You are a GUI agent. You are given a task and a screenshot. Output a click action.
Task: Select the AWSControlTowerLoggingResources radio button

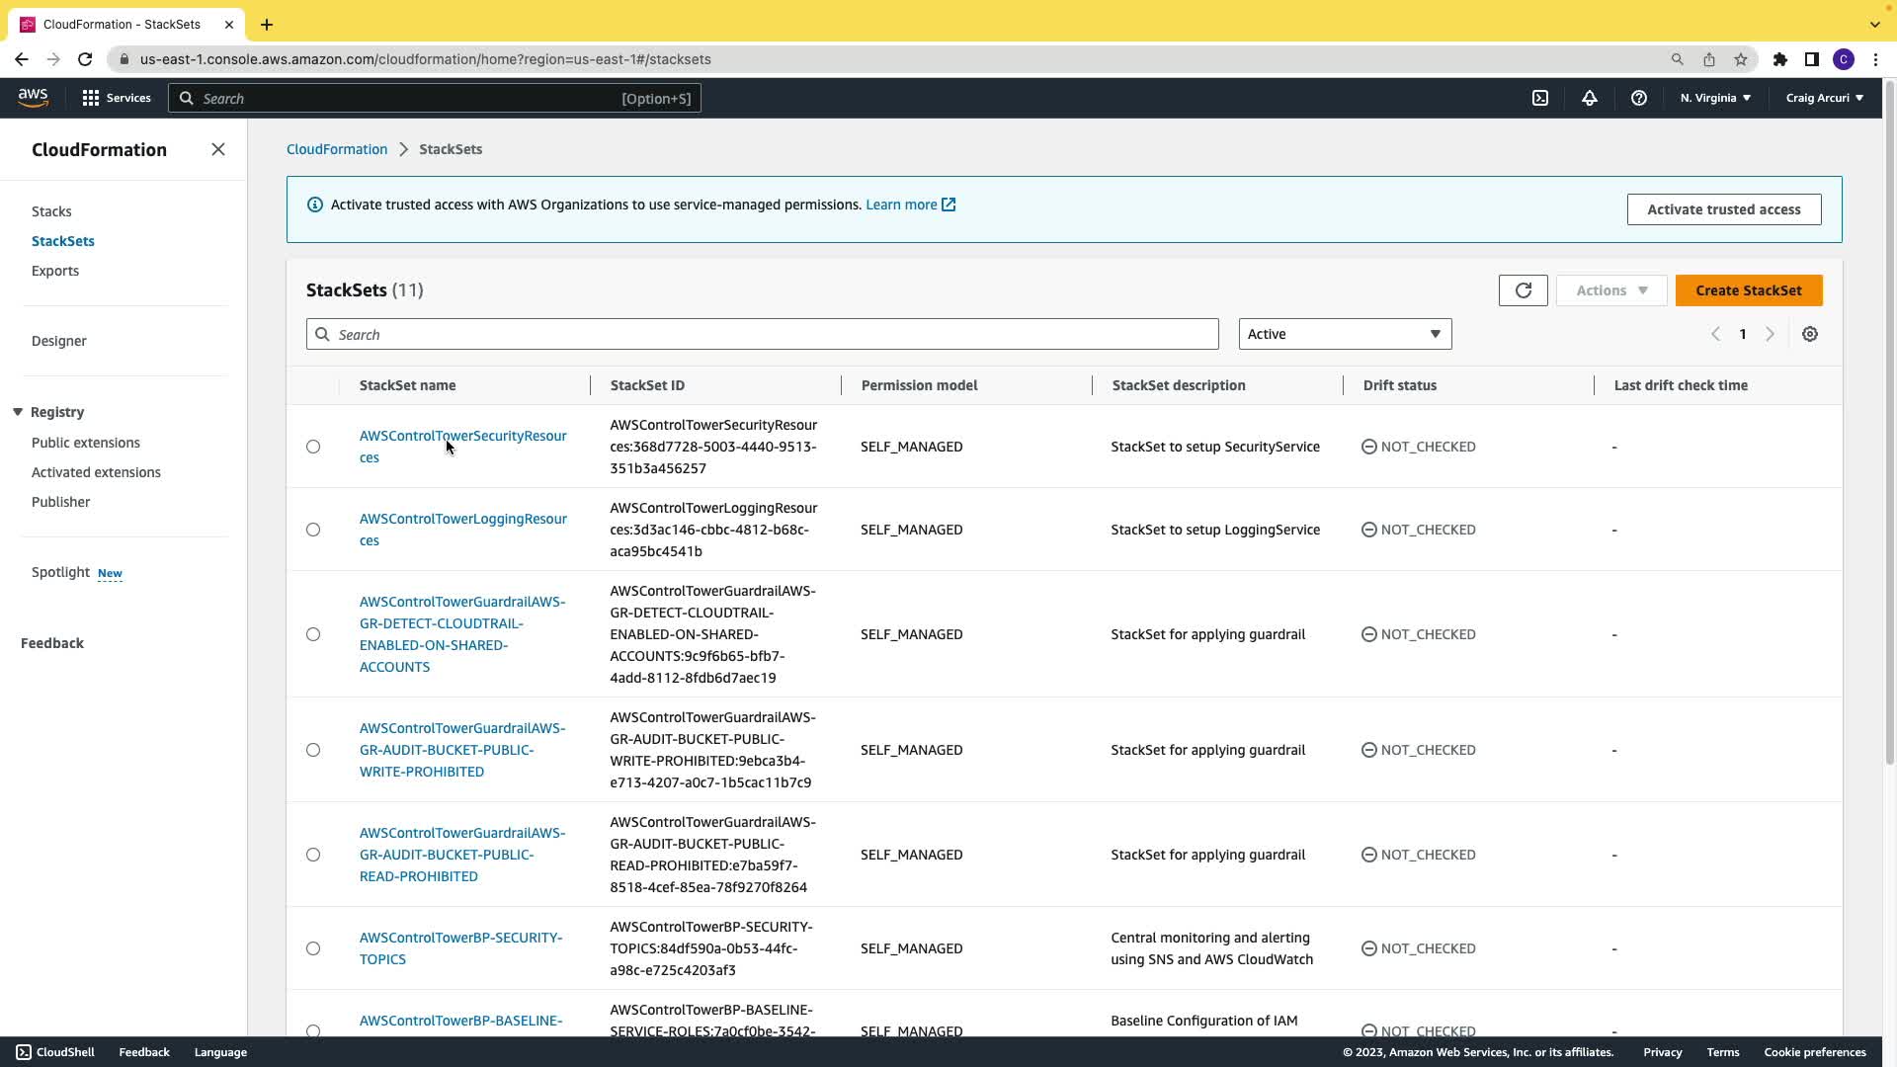(313, 530)
